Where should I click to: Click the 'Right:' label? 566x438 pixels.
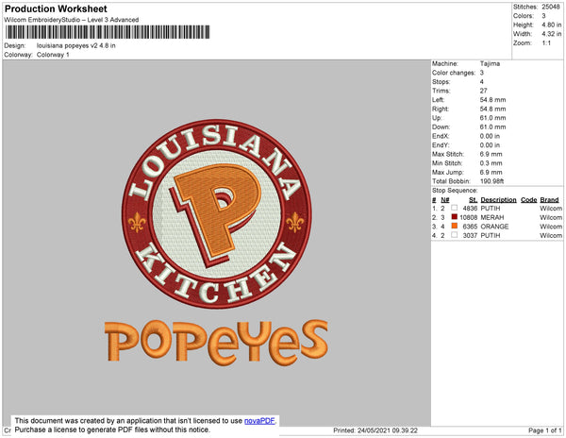441,109
